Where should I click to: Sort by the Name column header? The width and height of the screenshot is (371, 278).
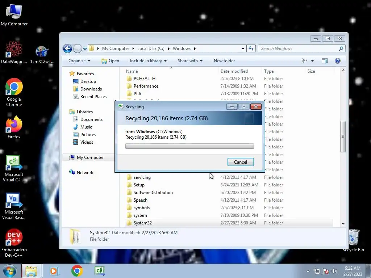click(x=132, y=71)
